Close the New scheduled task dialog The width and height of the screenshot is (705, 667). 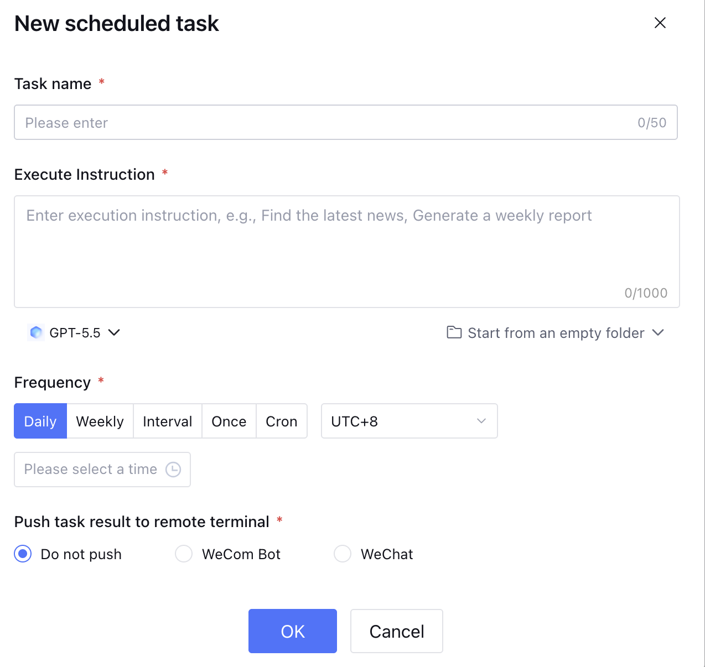click(x=660, y=23)
